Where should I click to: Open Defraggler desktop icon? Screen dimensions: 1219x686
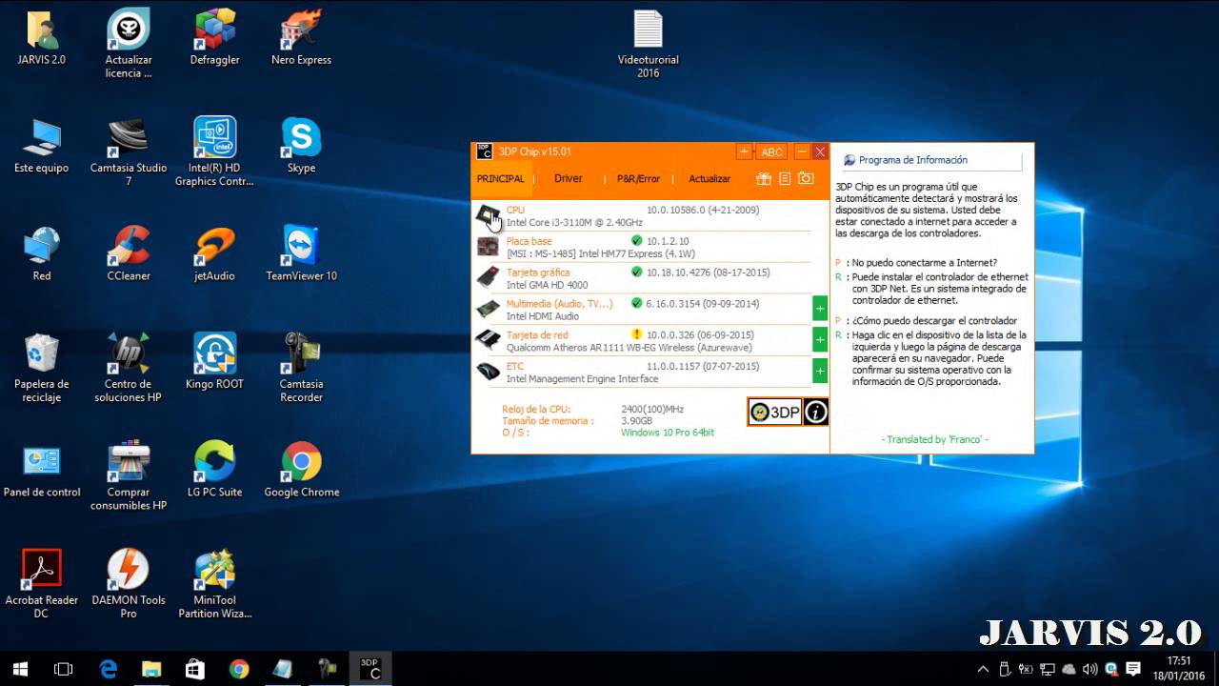tap(215, 38)
